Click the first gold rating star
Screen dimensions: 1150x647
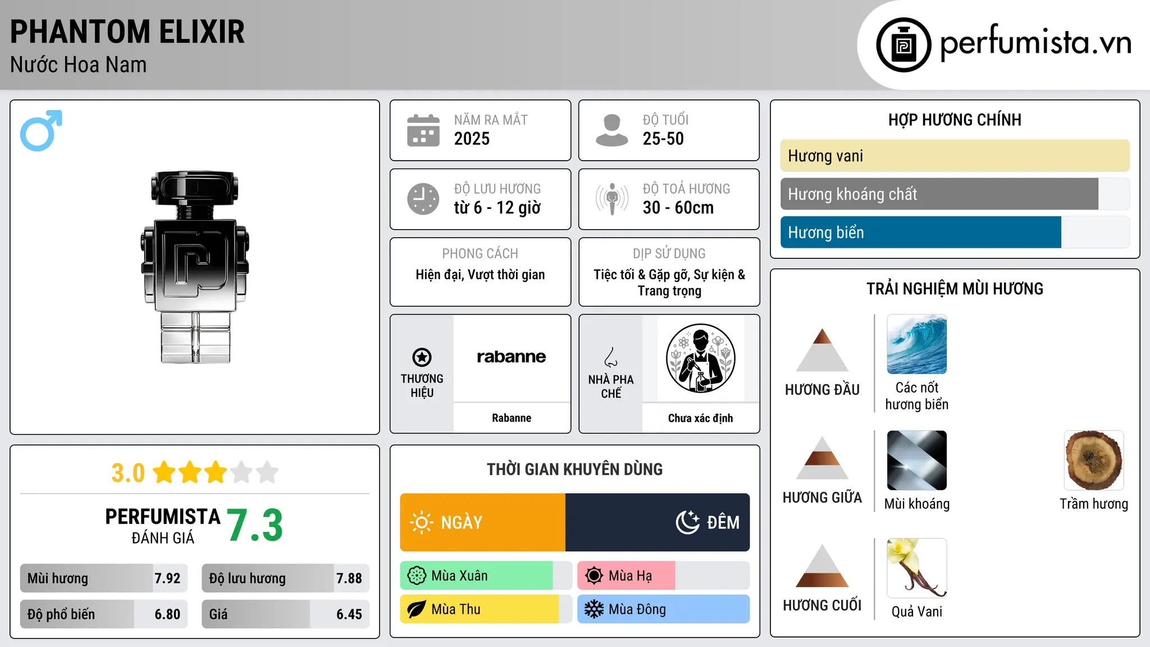click(165, 472)
